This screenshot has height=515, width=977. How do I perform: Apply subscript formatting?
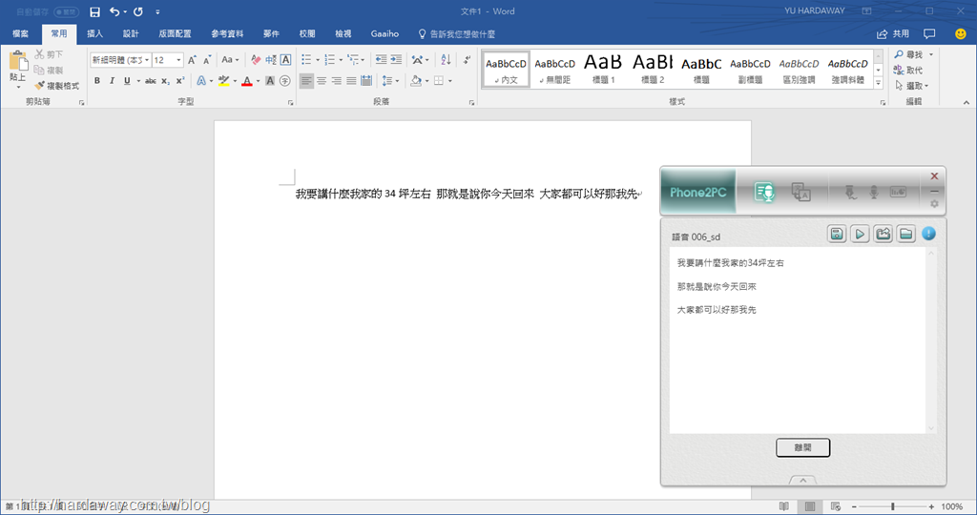pos(165,81)
